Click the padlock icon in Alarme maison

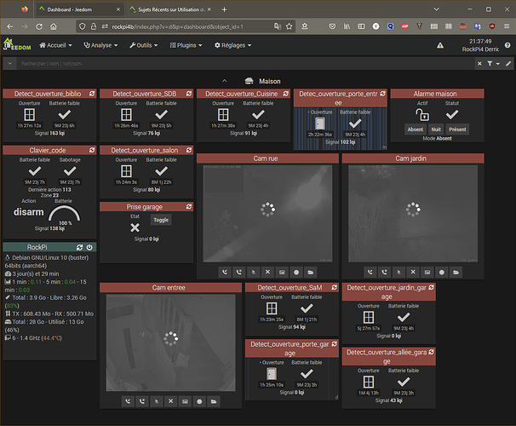[x=421, y=114]
